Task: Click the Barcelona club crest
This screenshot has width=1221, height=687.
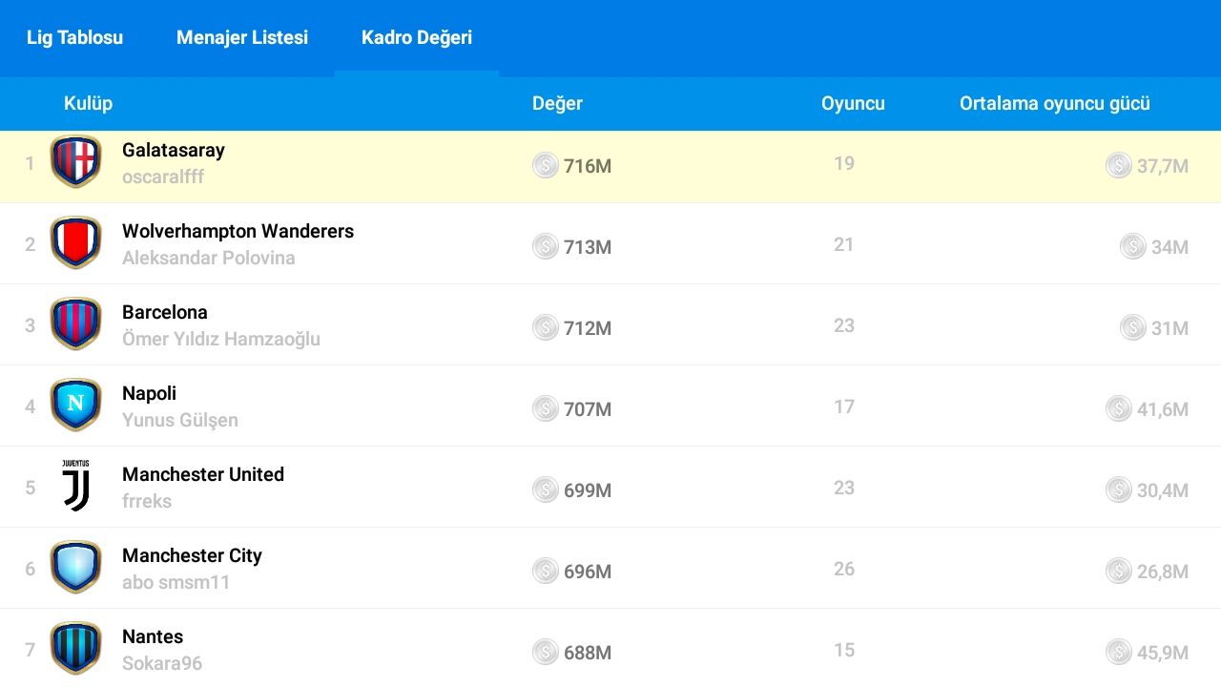Action: [x=75, y=323]
